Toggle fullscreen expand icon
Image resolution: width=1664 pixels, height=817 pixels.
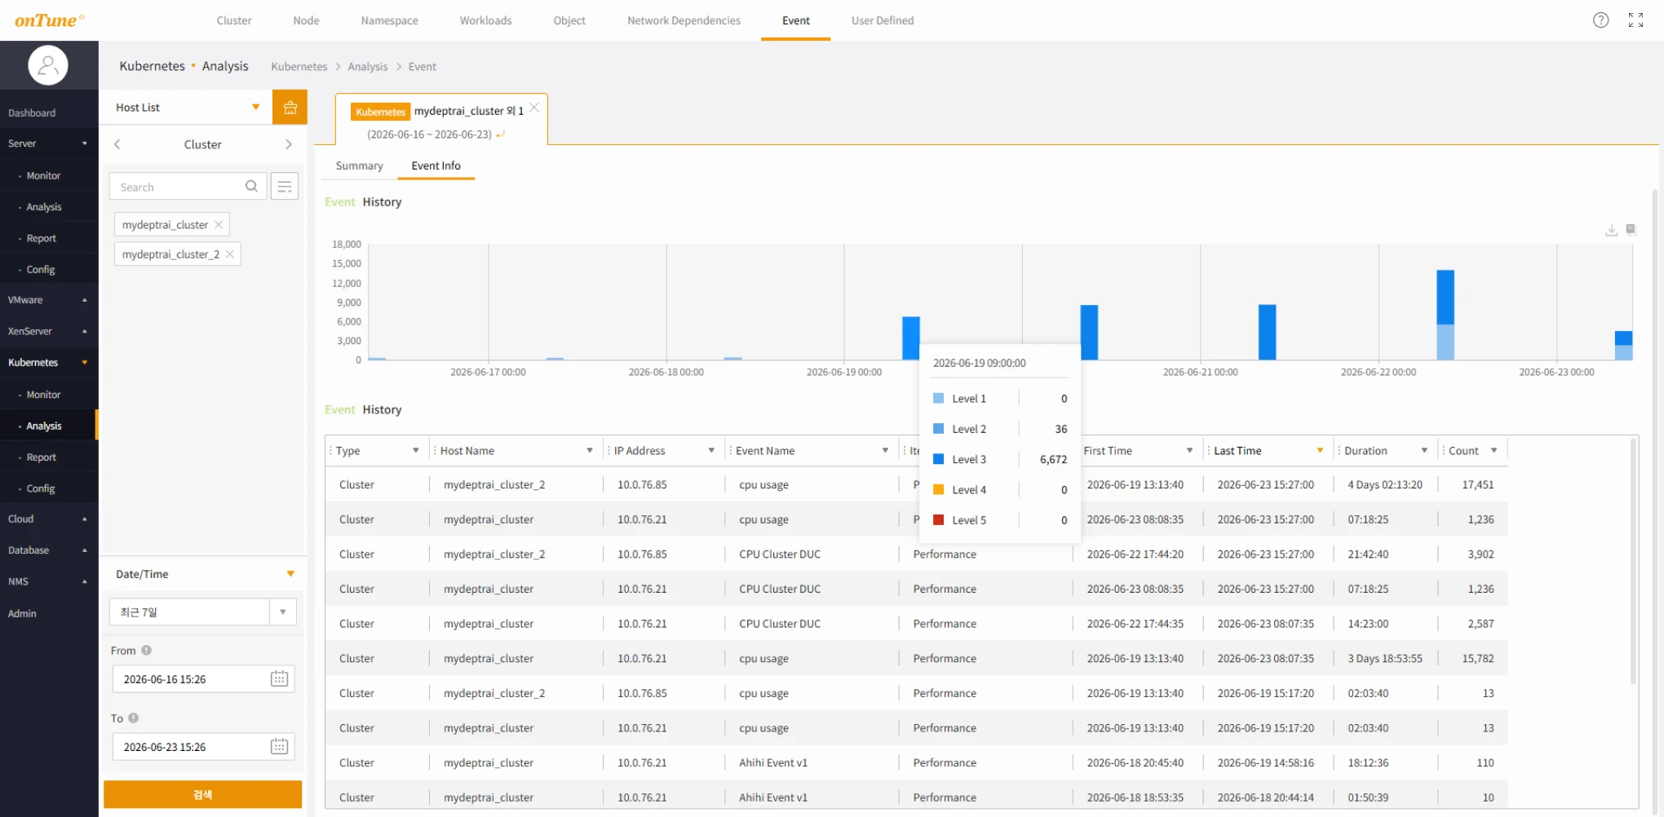[x=1635, y=20]
